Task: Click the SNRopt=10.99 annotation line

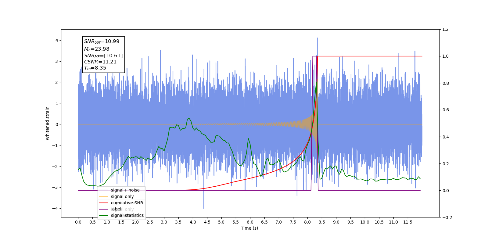Action: (102, 41)
